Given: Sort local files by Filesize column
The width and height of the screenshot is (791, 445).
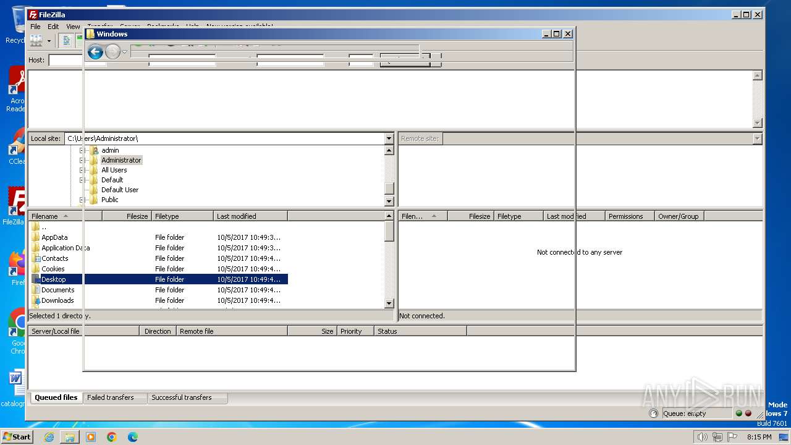Looking at the screenshot, I should 127,216.
